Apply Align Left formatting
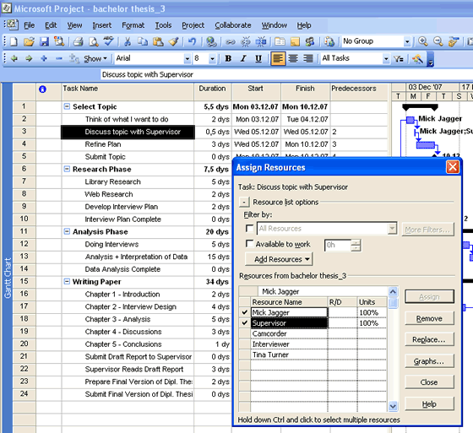This screenshot has width=473, height=433. coord(278,58)
